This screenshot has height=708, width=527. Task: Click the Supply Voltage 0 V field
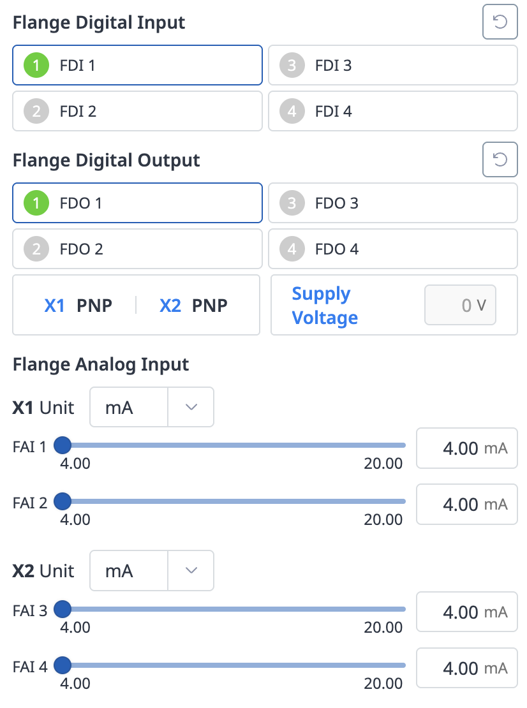coord(460,305)
